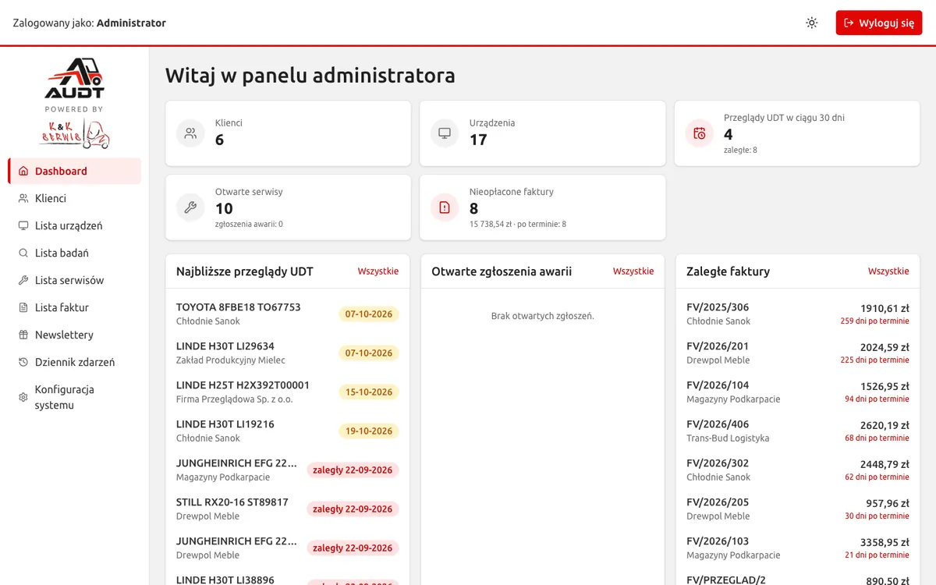Click Wszystkie link in Otwarte zgłoszenia awarii
Image resolution: width=936 pixels, height=585 pixels.
click(x=633, y=271)
